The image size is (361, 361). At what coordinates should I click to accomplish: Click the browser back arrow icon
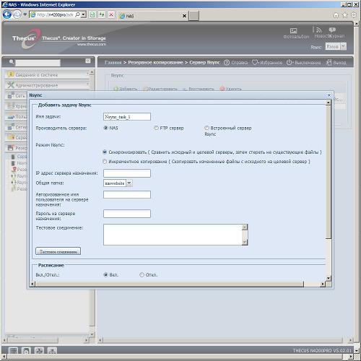pos(7,14)
